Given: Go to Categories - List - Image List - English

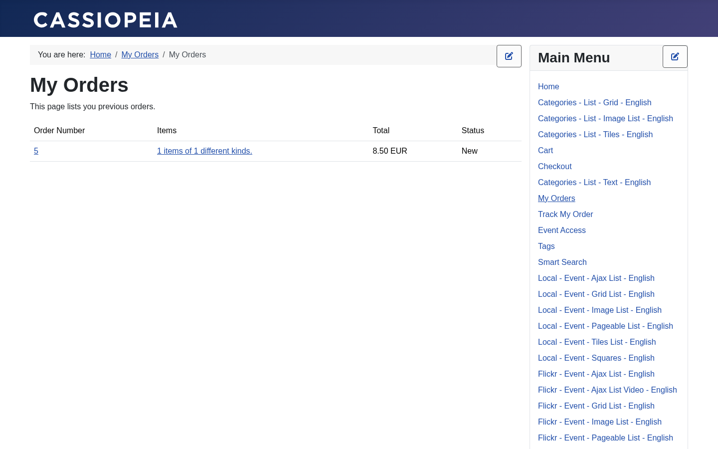Looking at the screenshot, I should click(x=605, y=119).
